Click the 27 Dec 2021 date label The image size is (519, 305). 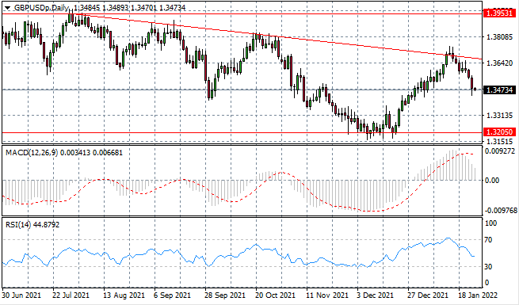[427, 295]
